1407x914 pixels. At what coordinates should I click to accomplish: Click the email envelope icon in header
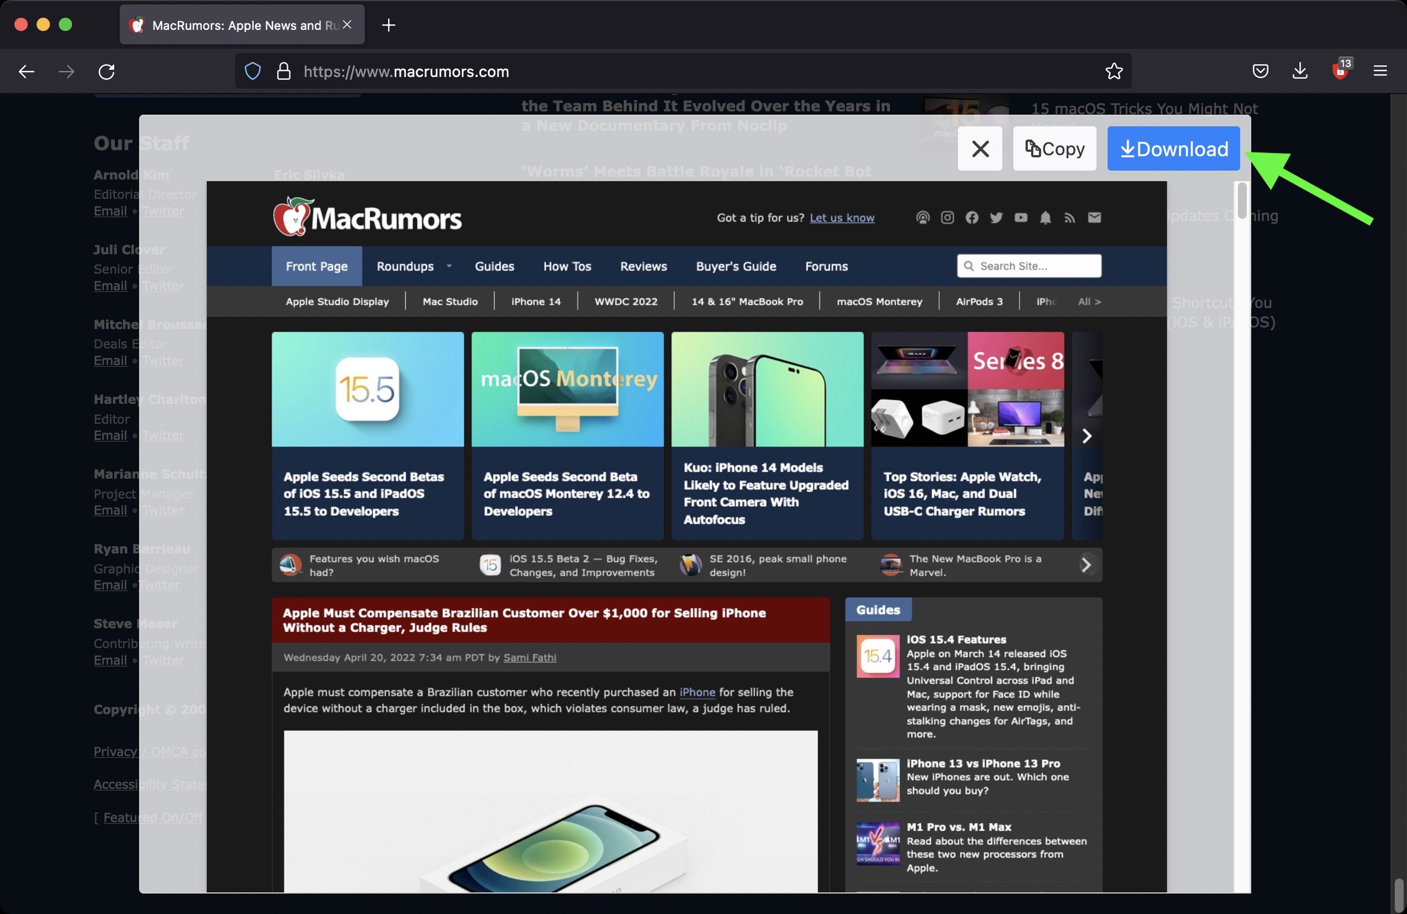pos(1094,218)
